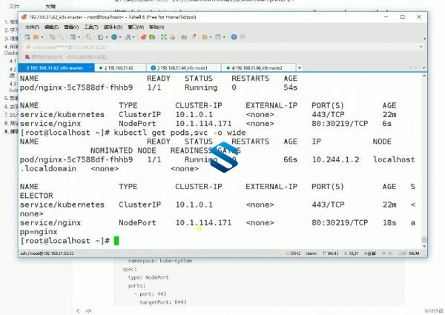This screenshot has width=445, height=315.
Task: Click the pp=nginx selector text
Action: click(x=39, y=232)
